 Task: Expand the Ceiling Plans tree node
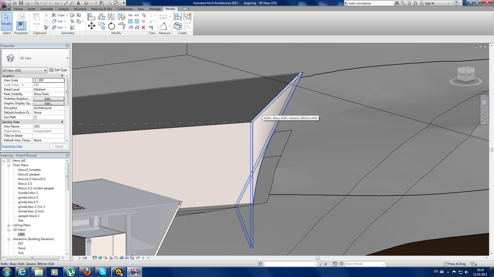[x=8, y=225]
